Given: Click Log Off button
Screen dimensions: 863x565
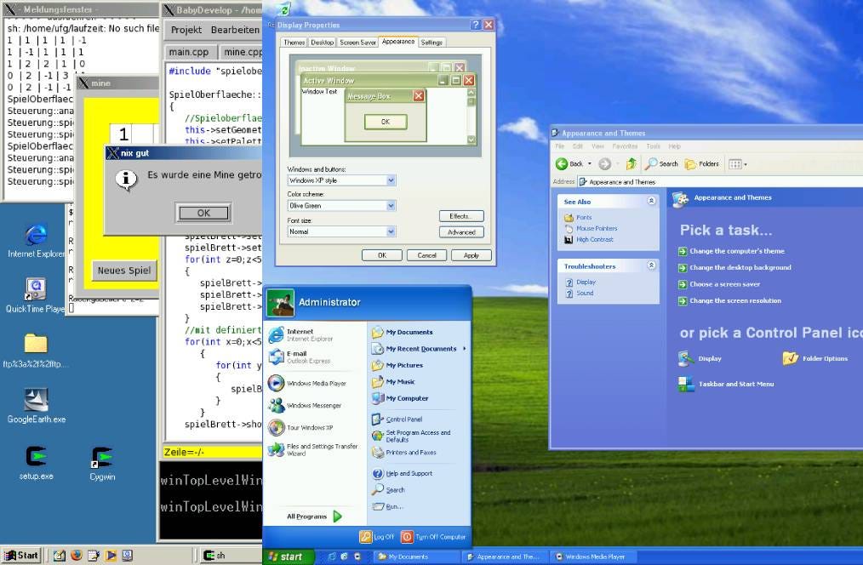Looking at the screenshot, I should [x=377, y=536].
